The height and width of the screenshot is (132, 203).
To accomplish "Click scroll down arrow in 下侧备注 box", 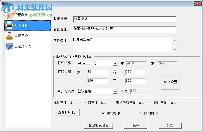I will [x=175, y=50].
